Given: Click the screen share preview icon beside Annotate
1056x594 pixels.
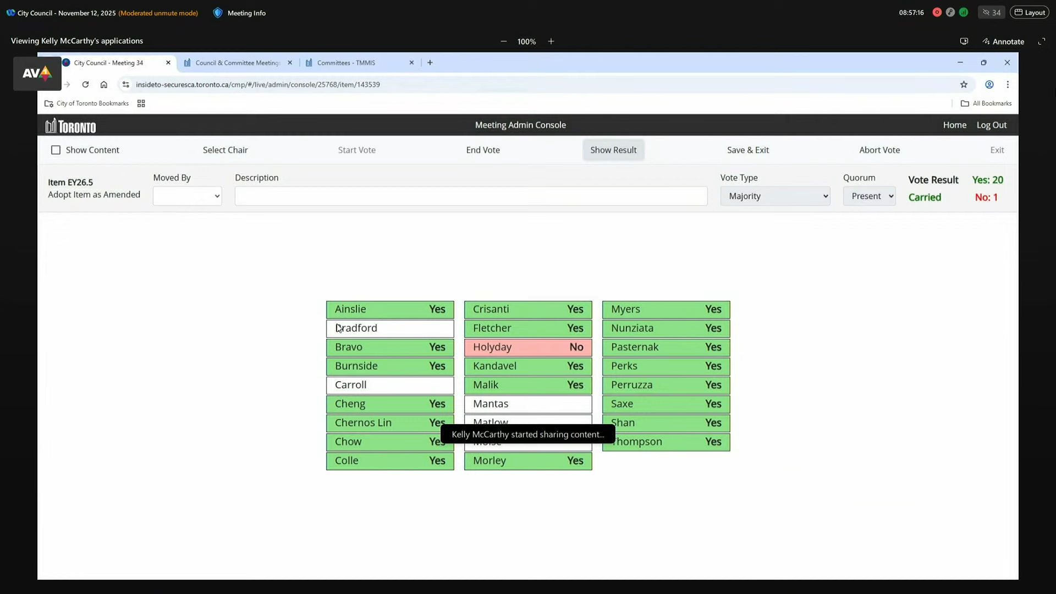Looking at the screenshot, I should click(964, 41).
